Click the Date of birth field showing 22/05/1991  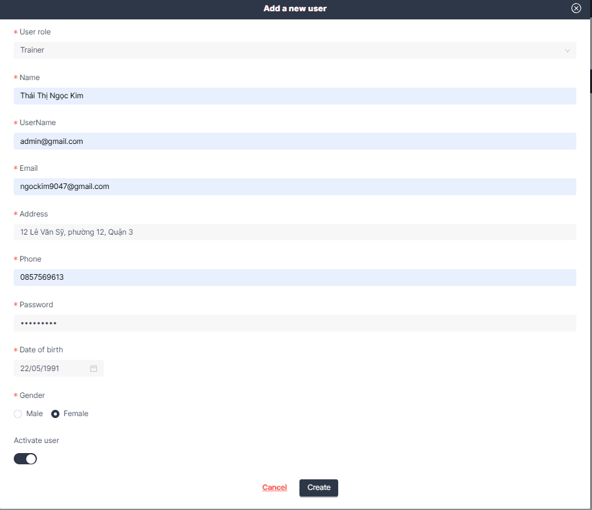tap(50, 368)
